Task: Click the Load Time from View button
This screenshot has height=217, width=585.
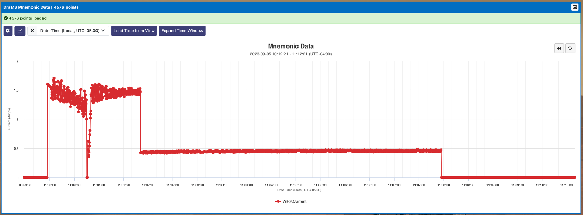Action: 134,31
